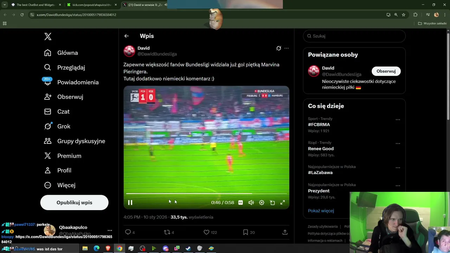Open Czat messages

(x=57, y=111)
